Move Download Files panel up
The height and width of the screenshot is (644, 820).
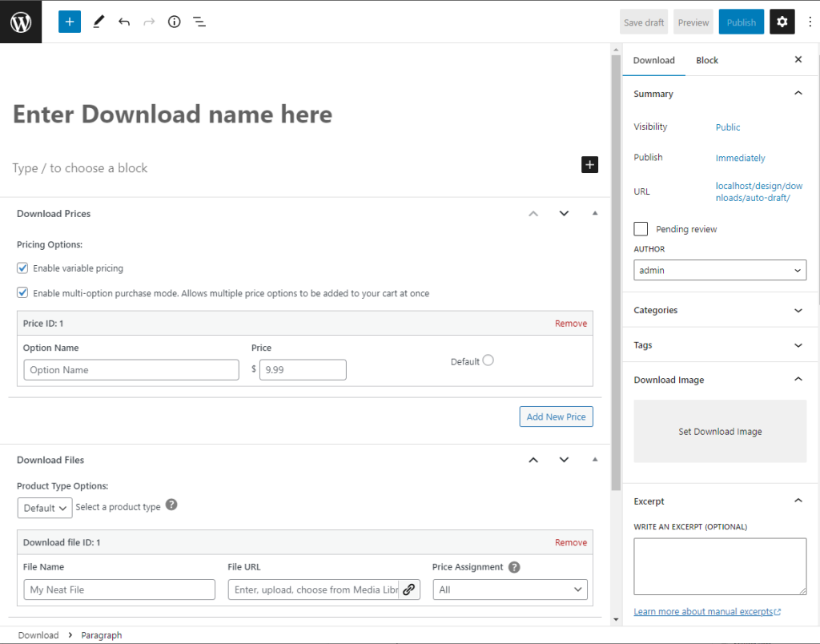(533, 460)
